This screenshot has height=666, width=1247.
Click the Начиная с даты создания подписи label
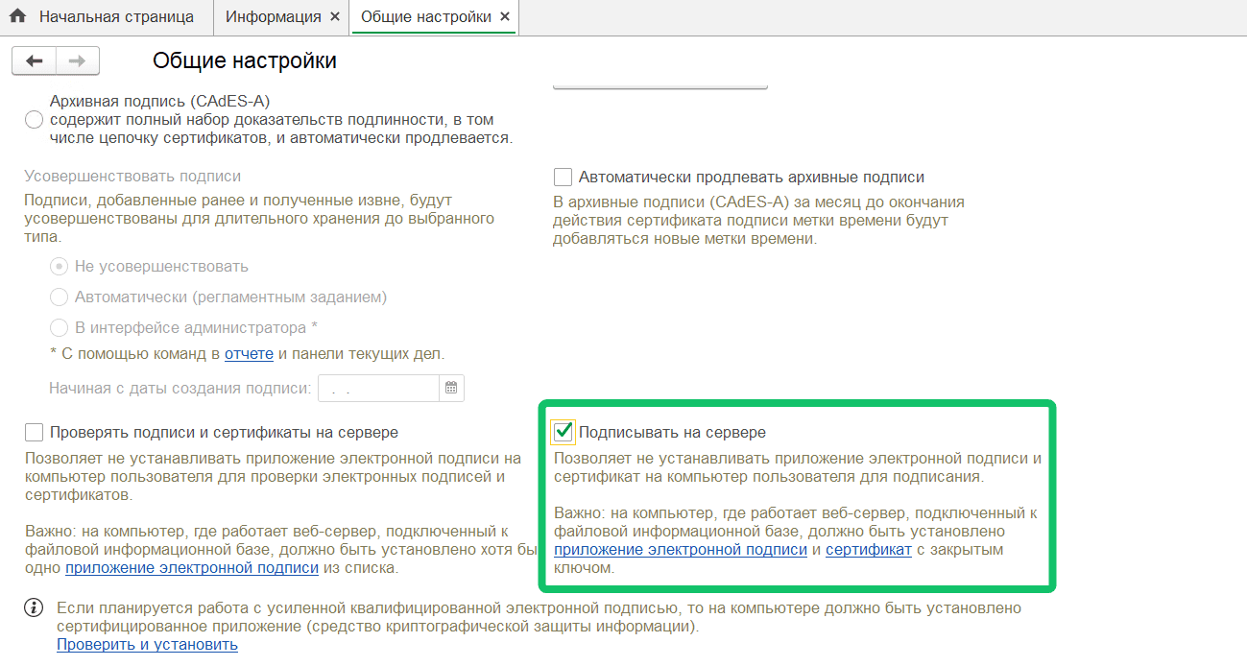pos(180,389)
